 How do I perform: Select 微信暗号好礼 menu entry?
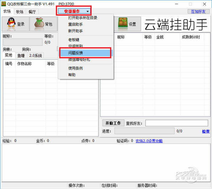point(79,60)
